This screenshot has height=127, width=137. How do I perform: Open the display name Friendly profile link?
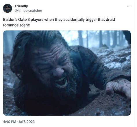(21, 6)
